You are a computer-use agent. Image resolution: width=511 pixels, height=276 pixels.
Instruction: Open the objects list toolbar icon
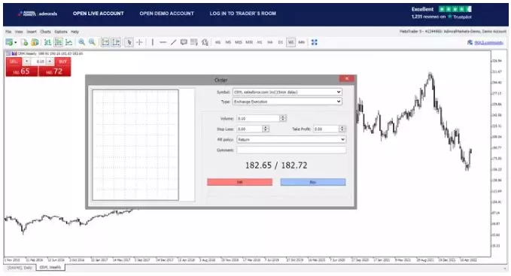tap(194, 42)
